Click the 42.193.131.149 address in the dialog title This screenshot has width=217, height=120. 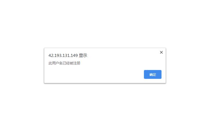63,56
